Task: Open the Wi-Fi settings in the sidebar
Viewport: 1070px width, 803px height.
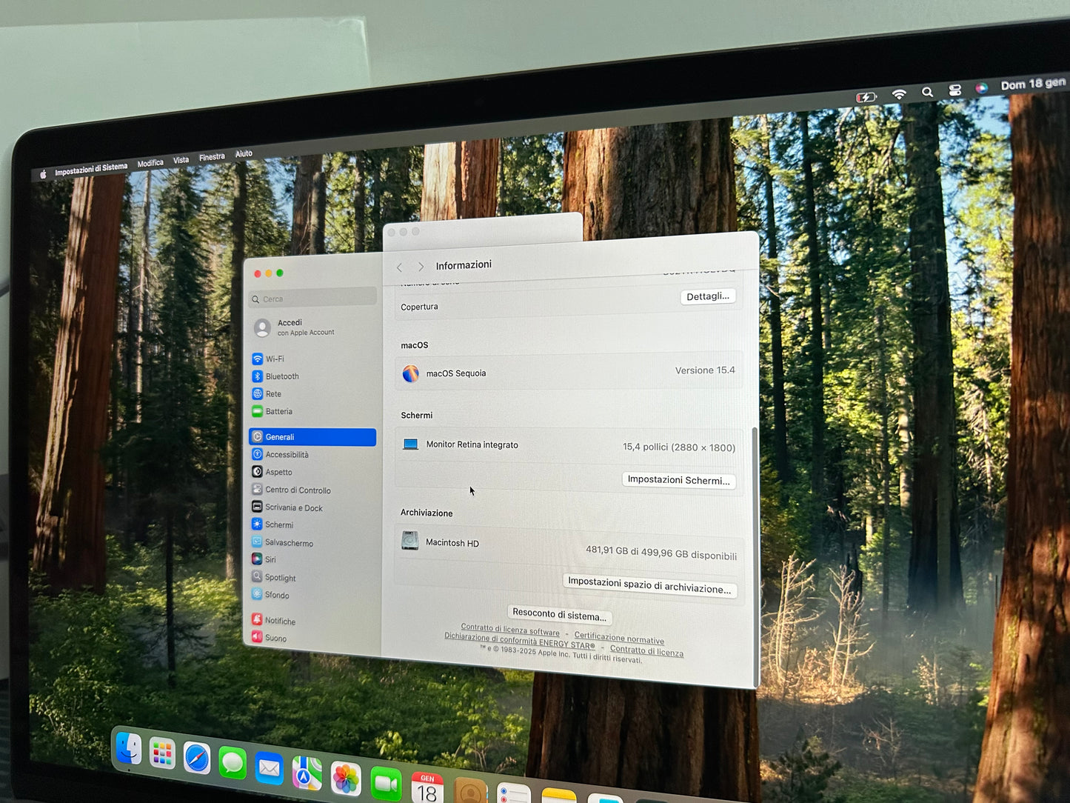Action: 275,359
